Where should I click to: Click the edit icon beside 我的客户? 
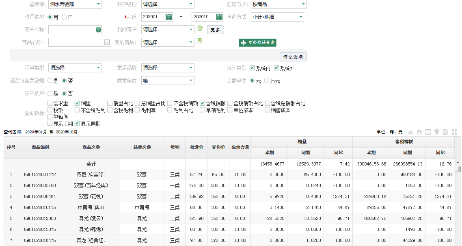(x=200, y=28)
